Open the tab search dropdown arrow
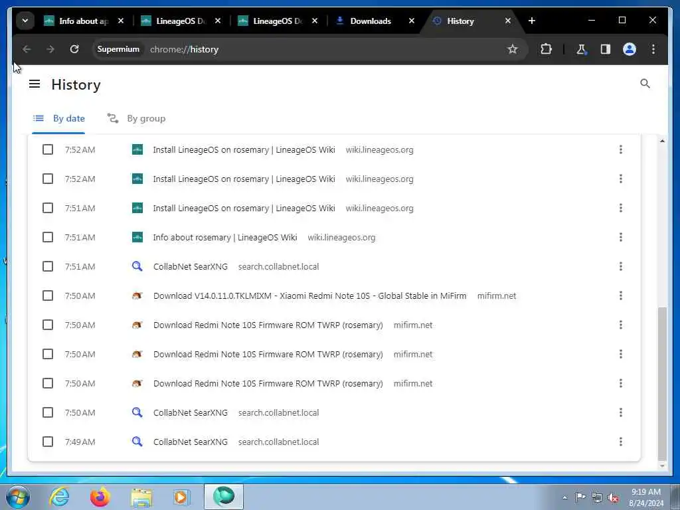 coord(25,21)
